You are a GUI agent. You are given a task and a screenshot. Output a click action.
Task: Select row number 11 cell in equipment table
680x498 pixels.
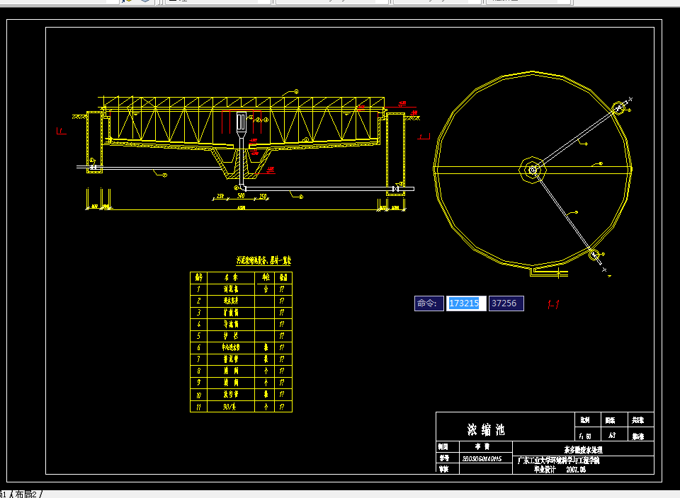point(198,407)
